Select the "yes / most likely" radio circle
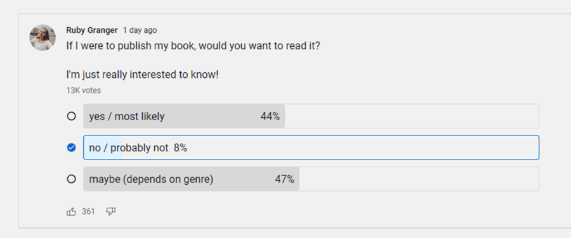Viewport: 571px width, 238px height. (71, 116)
